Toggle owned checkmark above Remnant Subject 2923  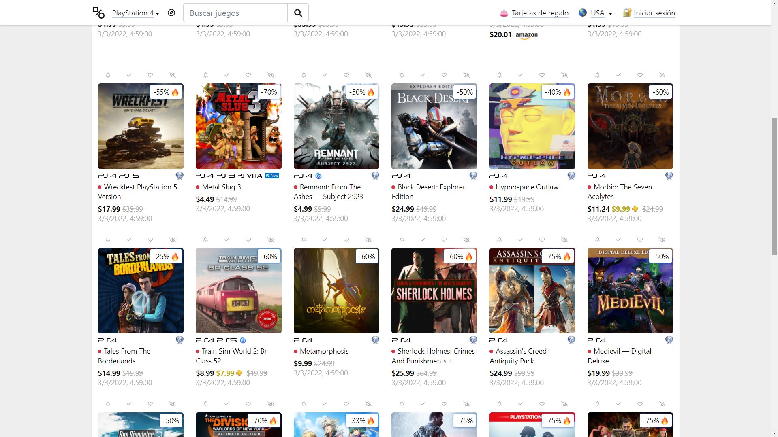click(325, 75)
